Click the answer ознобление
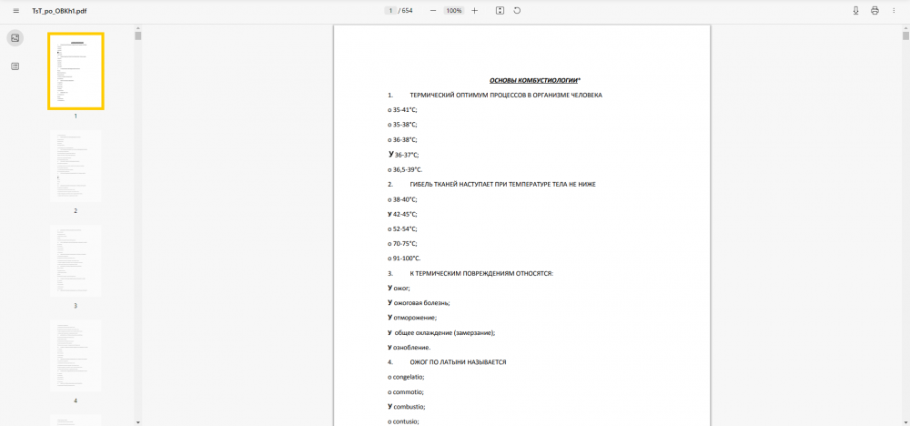 [x=409, y=348]
